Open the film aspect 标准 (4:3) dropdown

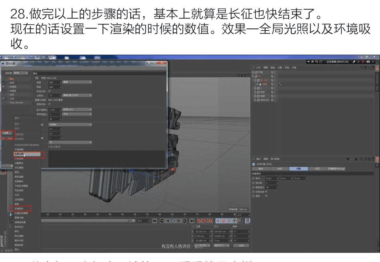pyautogui.click(x=77, y=110)
